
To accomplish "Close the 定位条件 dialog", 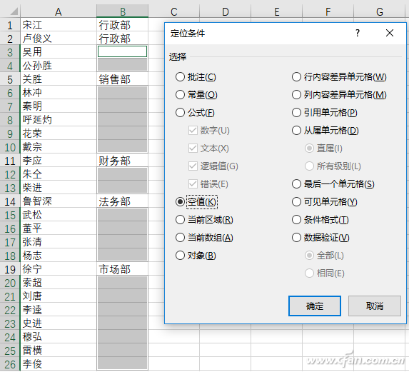I will (x=390, y=33).
